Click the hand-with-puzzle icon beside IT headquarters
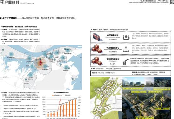 pyautogui.click(x=126, y=62)
